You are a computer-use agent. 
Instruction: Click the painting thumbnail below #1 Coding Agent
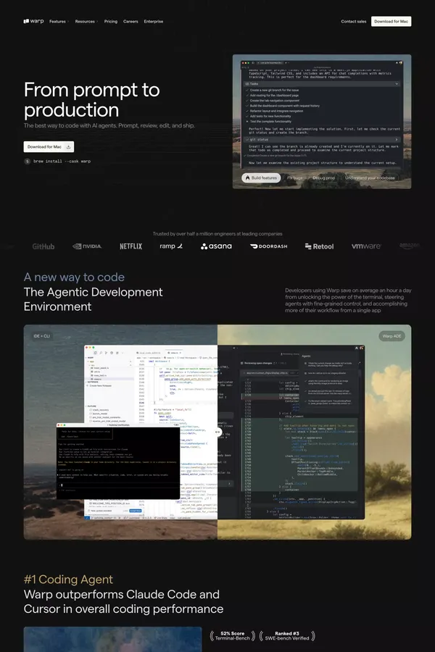click(x=113, y=639)
